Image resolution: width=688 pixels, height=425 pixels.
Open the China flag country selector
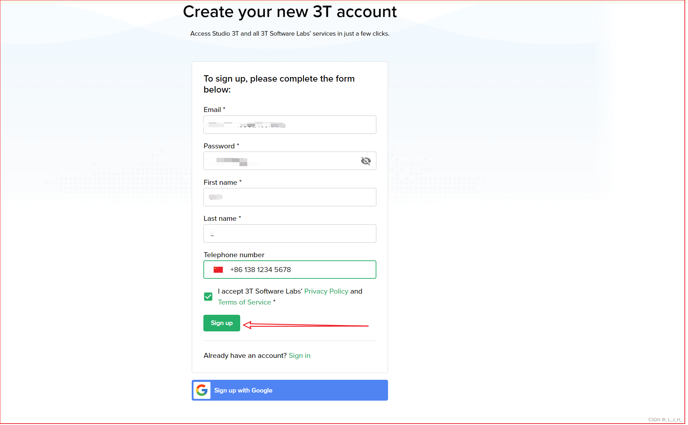pos(218,270)
